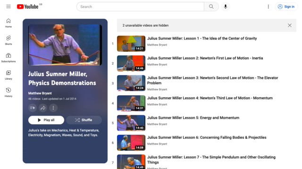Click the search magnifier button

[211, 7]
